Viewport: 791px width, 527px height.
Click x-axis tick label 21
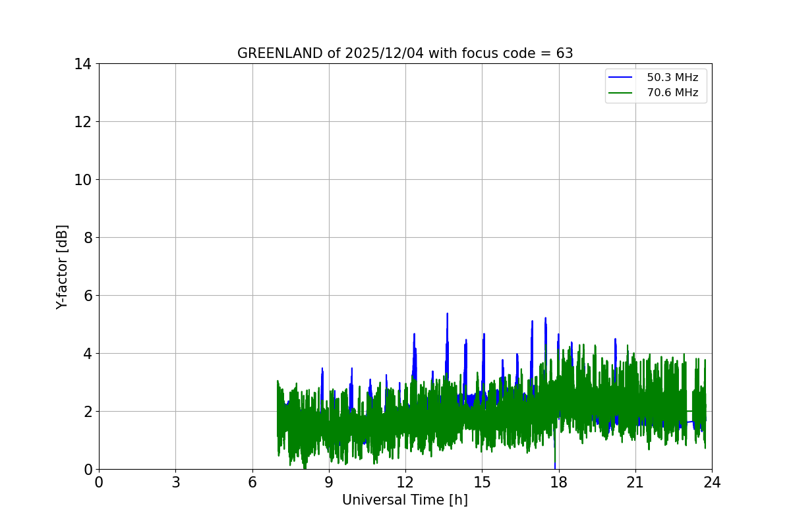tap(635, 482)
